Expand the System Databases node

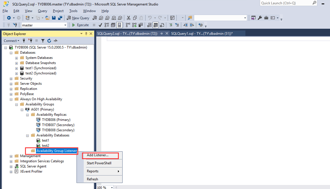click(x=16, y=58)
